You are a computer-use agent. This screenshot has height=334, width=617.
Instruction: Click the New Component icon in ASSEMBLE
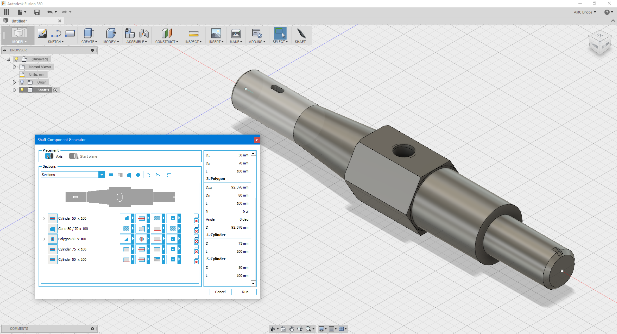[x=130, y=33]
